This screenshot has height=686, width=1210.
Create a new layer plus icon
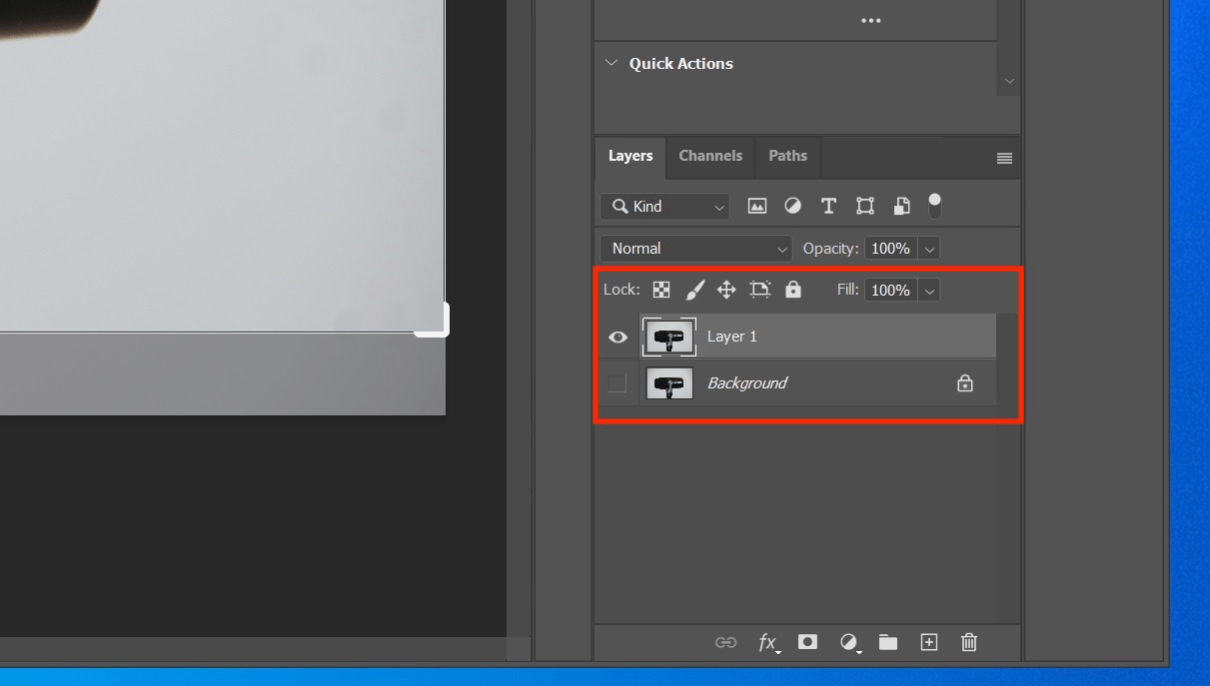tap(929, 642)
